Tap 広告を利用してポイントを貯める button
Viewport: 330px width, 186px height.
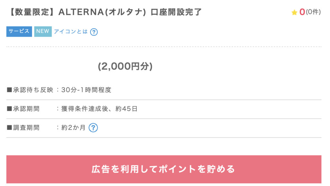[164, 169]
